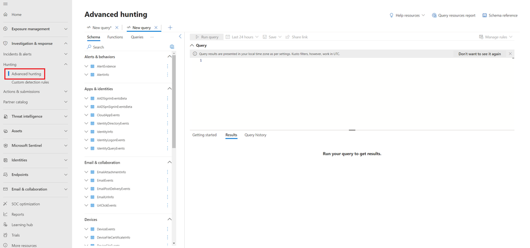Screen dimensions: 530x248
Task: Collapse the Hunting group
Action: pos(65,64)
